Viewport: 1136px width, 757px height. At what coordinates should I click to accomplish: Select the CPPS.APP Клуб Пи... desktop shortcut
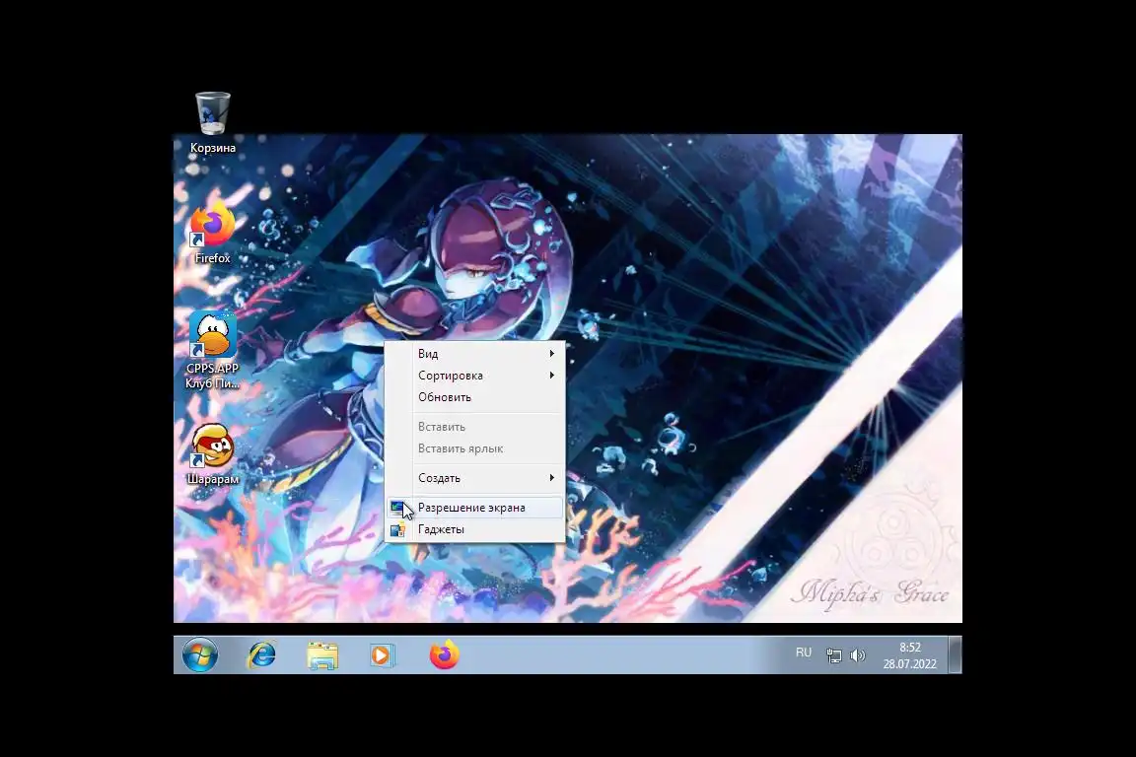click(212, 351)
